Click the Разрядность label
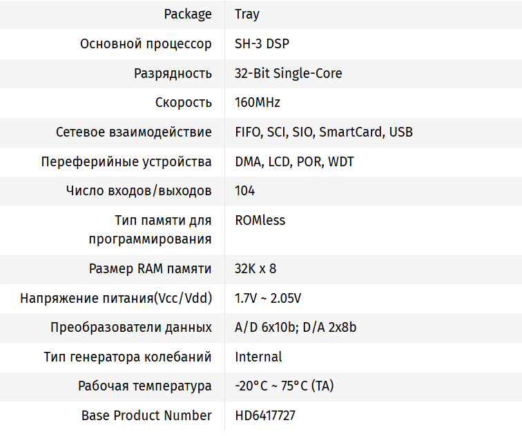 pos(173,73)
